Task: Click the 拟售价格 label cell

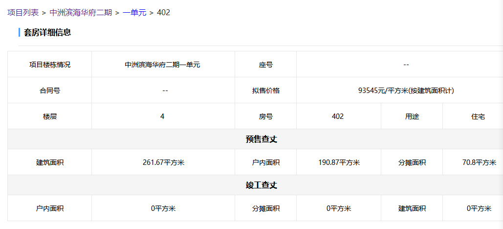Action: point(265,91)
